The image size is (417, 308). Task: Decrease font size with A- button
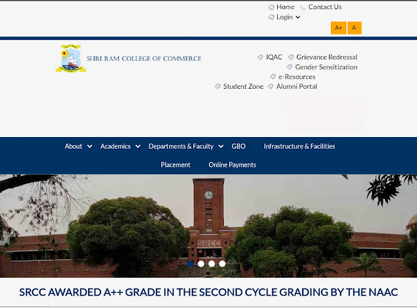[x=354, y=27]
